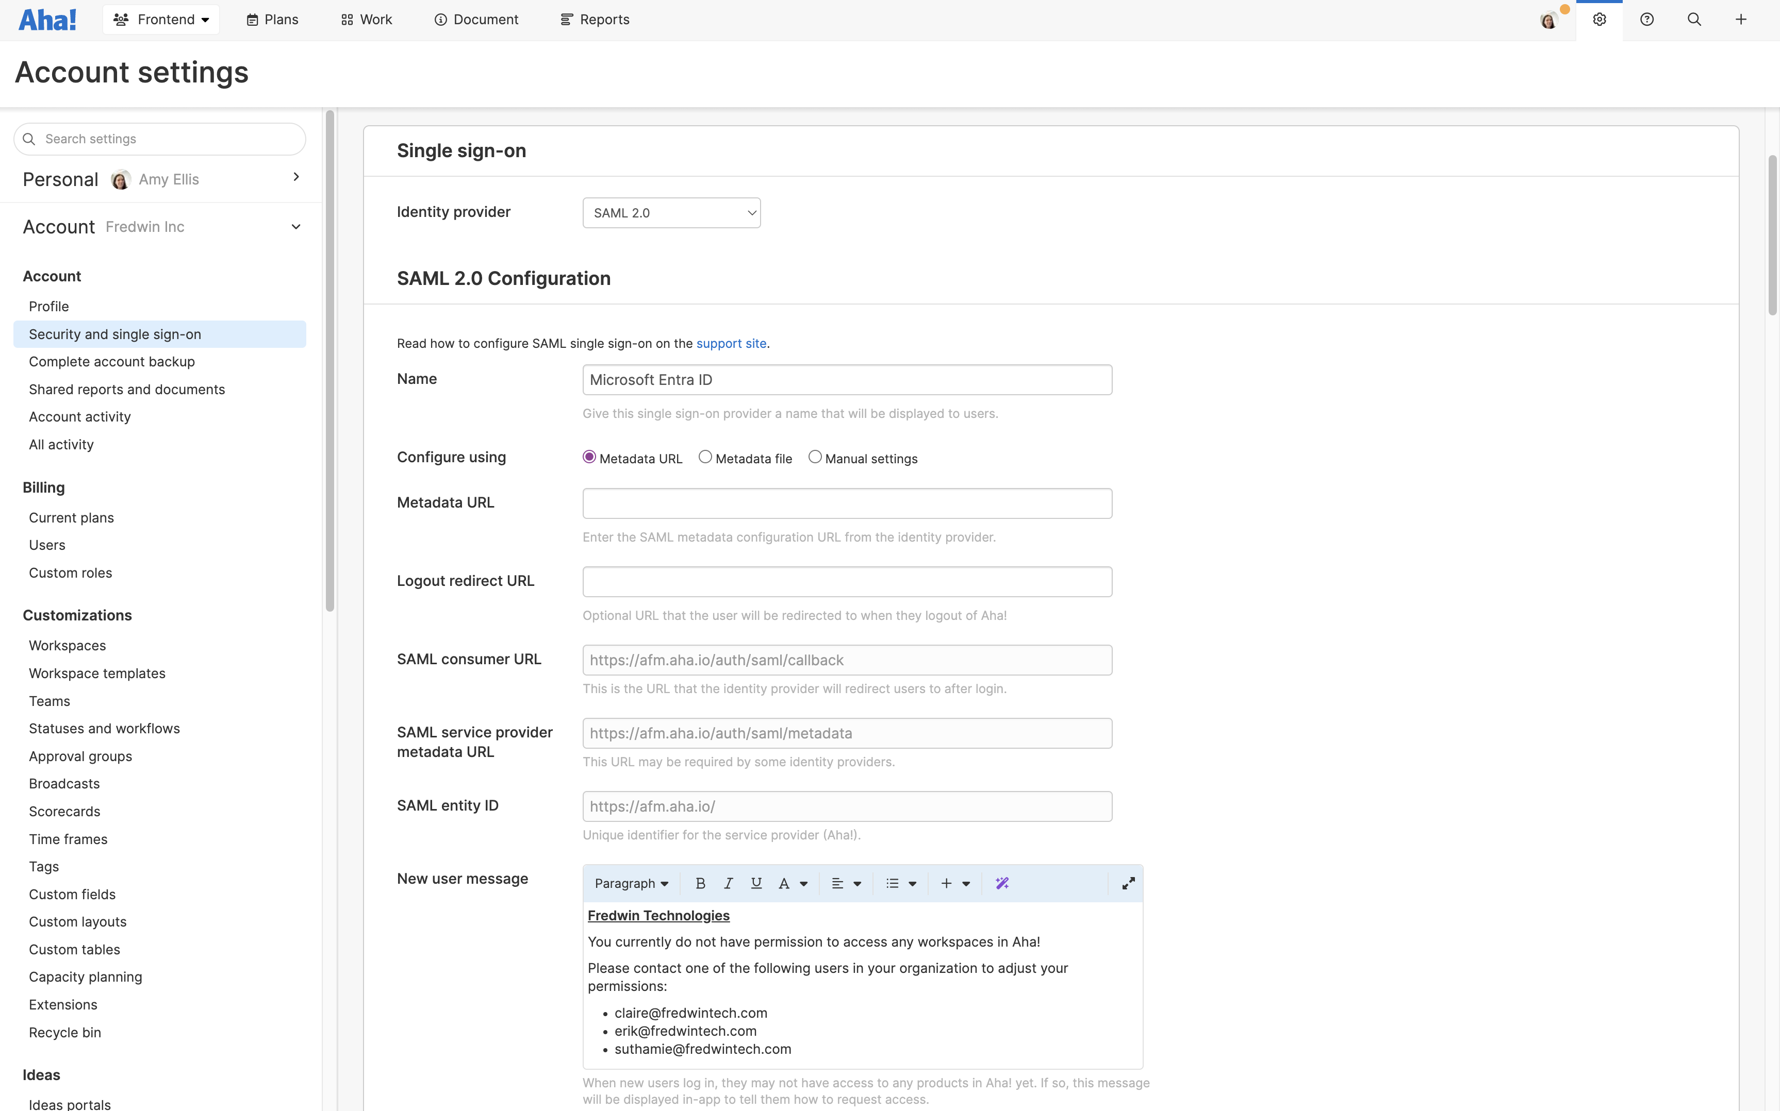
Task: Select Security and single sign-on in sidebar
Action: (x=114, y=333)
